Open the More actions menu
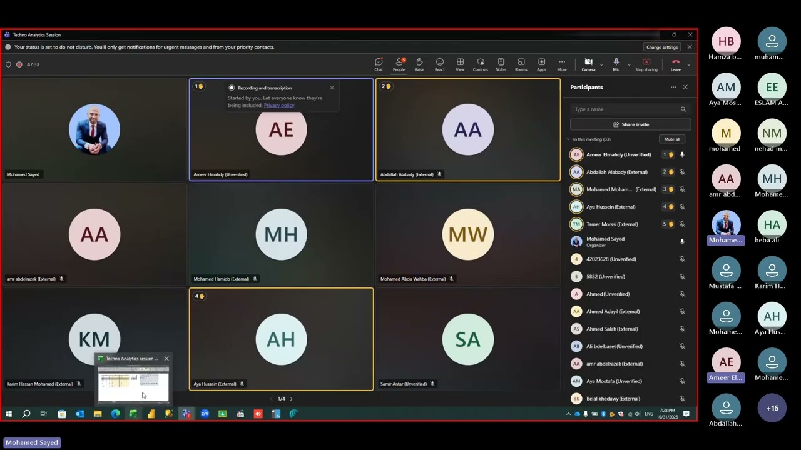 click(x=562, y=64)
